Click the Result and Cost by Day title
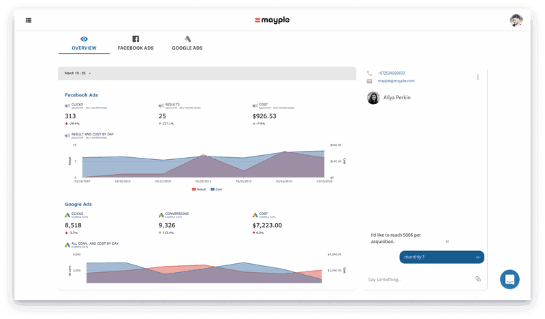 point(93,135)
